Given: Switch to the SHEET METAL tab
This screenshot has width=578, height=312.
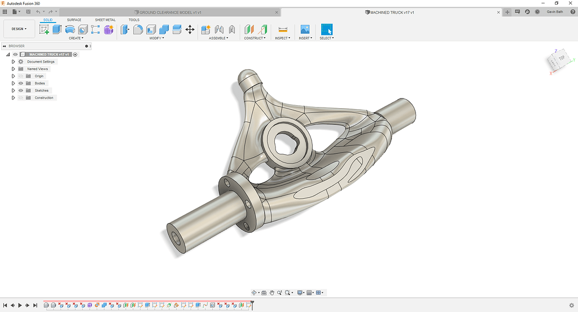Looking at the screenshot, I should [x=106, y=20].
